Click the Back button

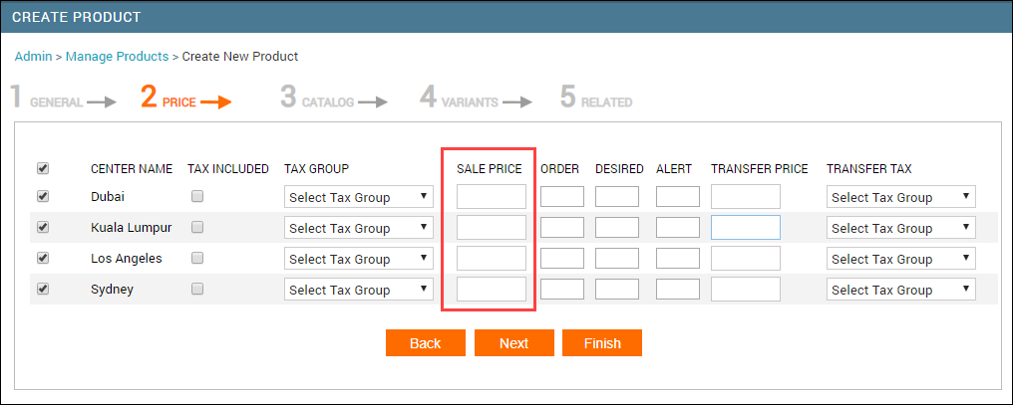pos(426,343)
